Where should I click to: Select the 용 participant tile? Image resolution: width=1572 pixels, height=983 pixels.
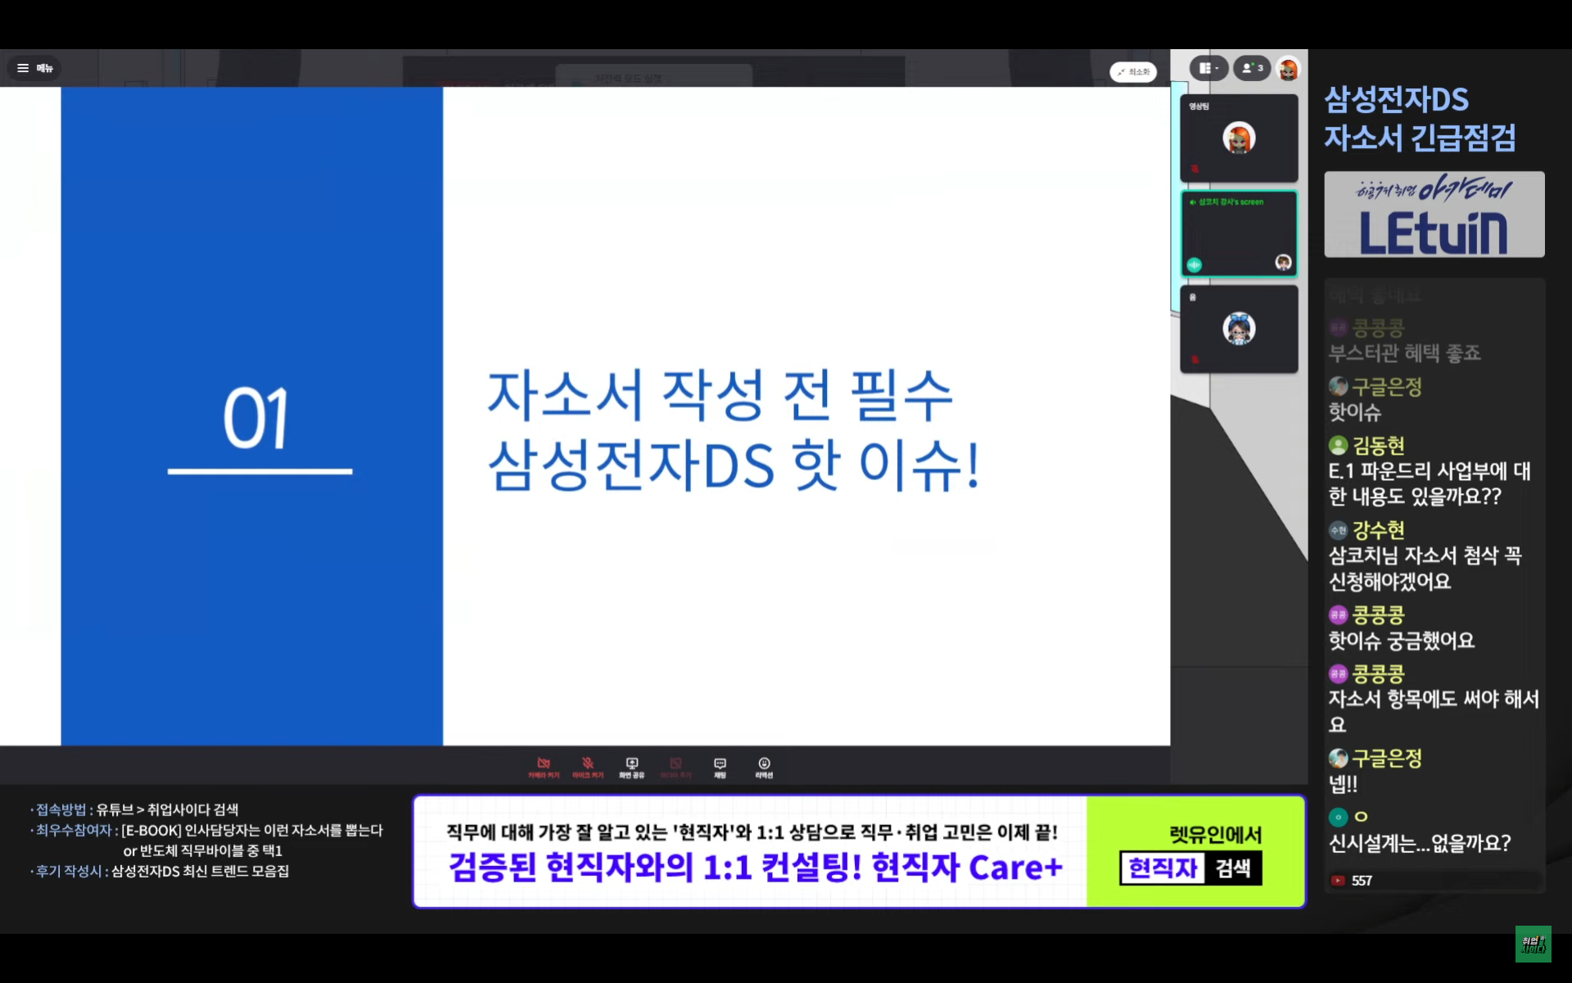pos(1239,329)
